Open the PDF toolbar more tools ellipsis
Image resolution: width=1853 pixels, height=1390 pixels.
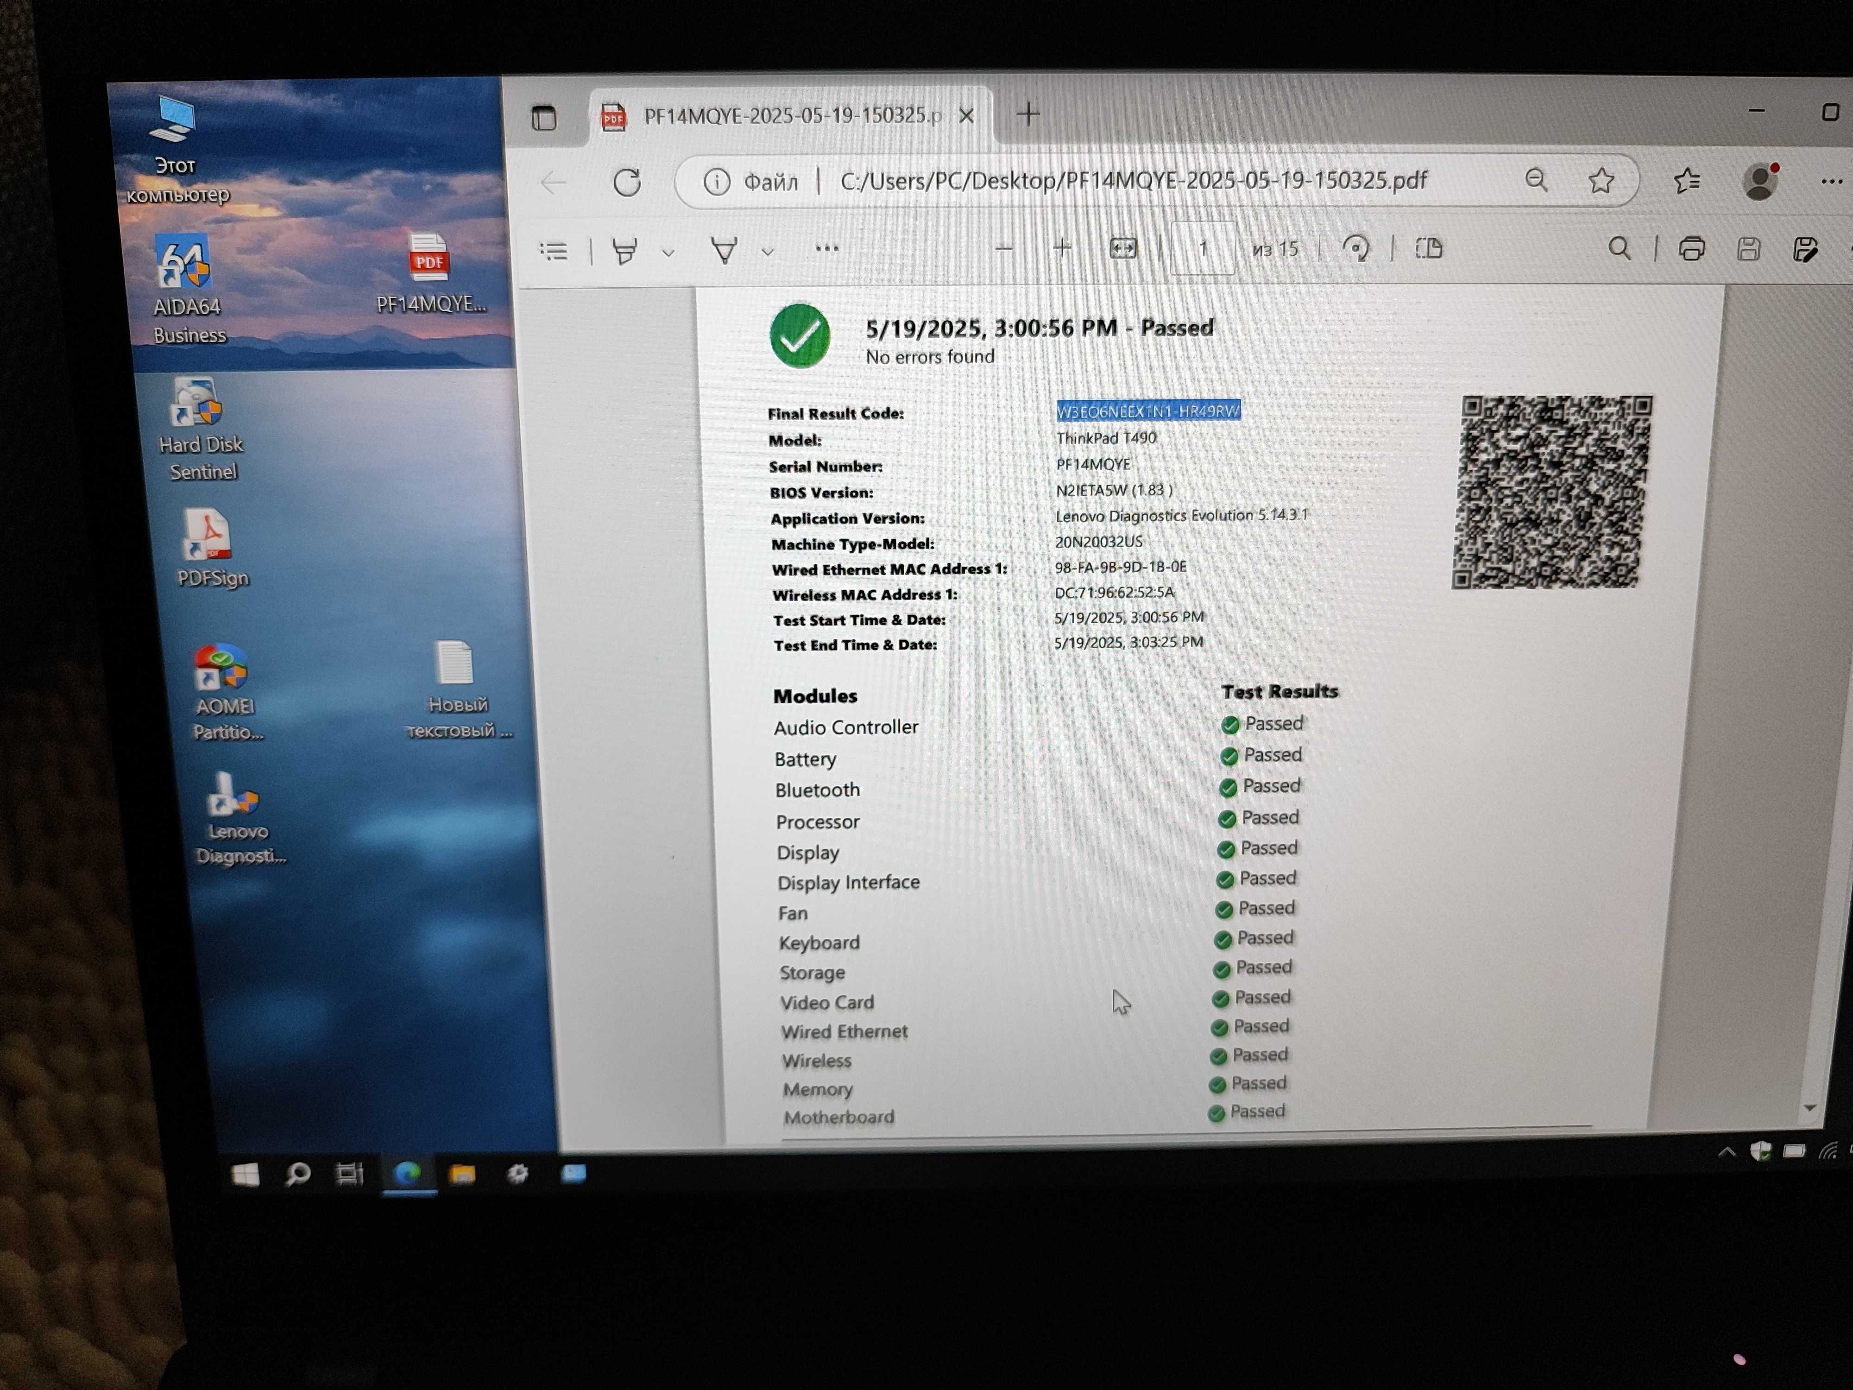coord(827,248)
